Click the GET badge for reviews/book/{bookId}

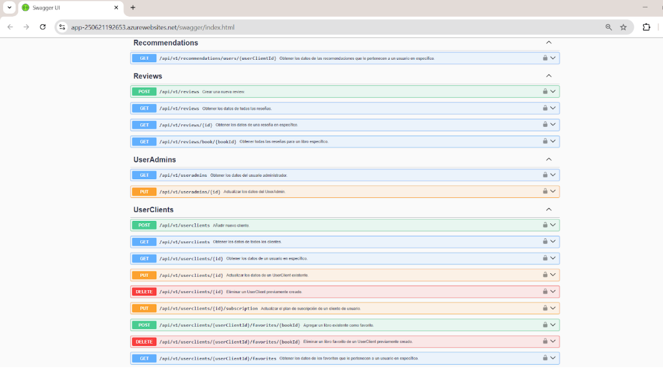point(144,141)
